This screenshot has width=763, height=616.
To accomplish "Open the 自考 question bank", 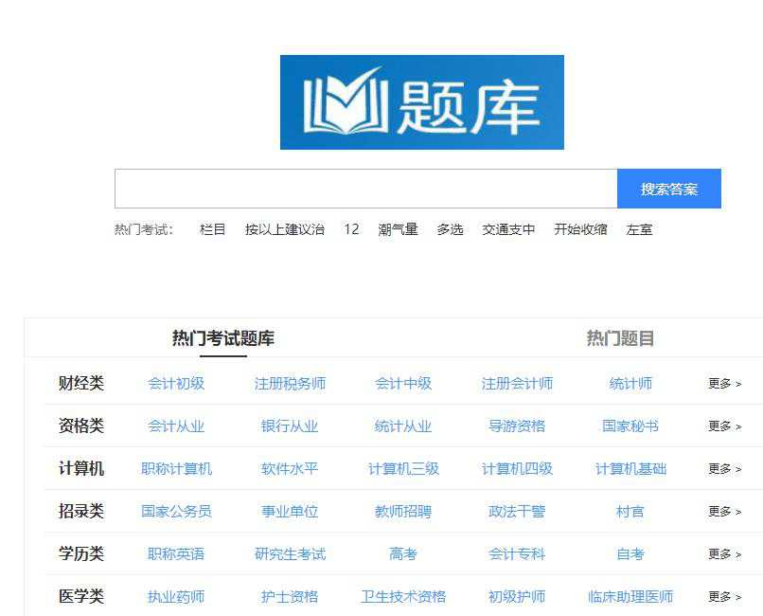I will coord(630,554).
